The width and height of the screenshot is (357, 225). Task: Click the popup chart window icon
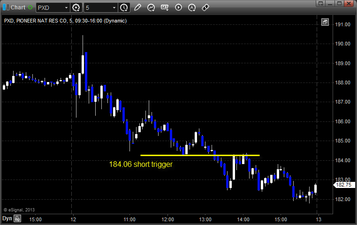click(x=325, y=22)
